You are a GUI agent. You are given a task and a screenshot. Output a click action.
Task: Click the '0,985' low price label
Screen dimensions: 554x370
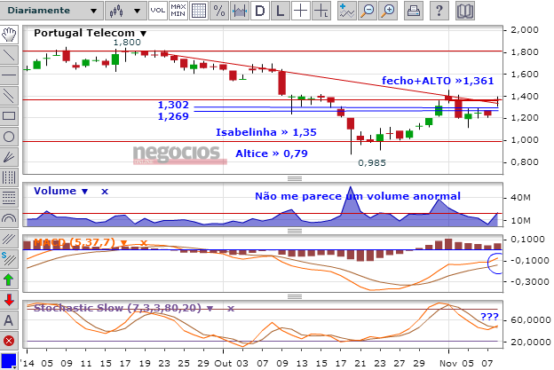click(x=372, y=162)
